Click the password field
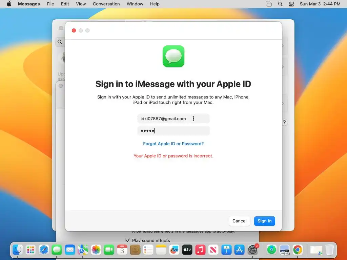Image resolution: width=347 pixels, height=260 pixels. [x=173, y=131]
